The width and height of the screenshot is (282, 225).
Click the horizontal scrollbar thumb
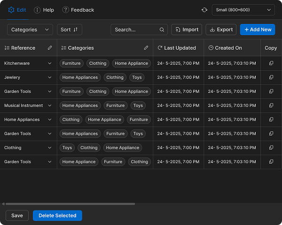pos(70,204)
